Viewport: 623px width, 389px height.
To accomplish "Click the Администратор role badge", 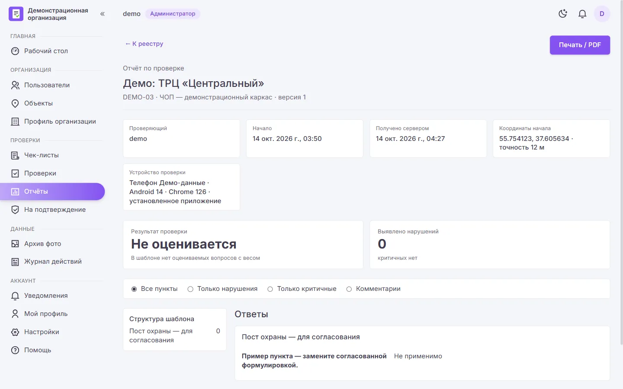I will click(x=173, y=14).
